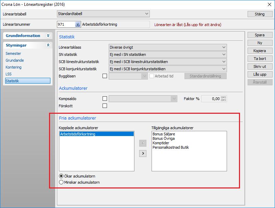Click the Faktor % spinner arrows
Image resolution: width=275 pixels, height=208 pixels.
tap(224, 99)
